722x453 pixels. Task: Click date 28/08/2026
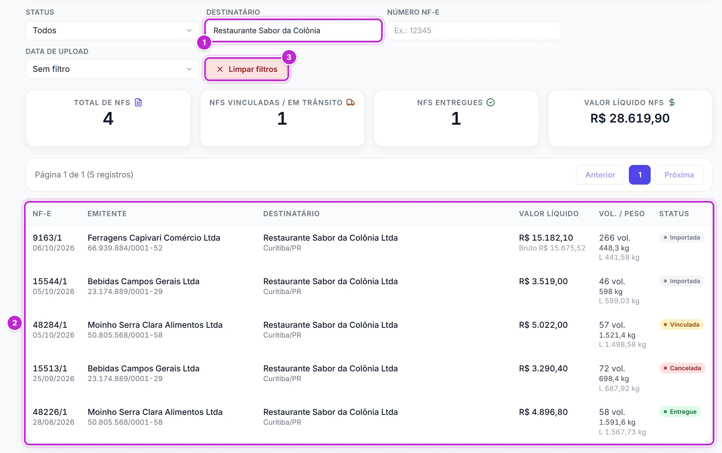tap(53, 422)
